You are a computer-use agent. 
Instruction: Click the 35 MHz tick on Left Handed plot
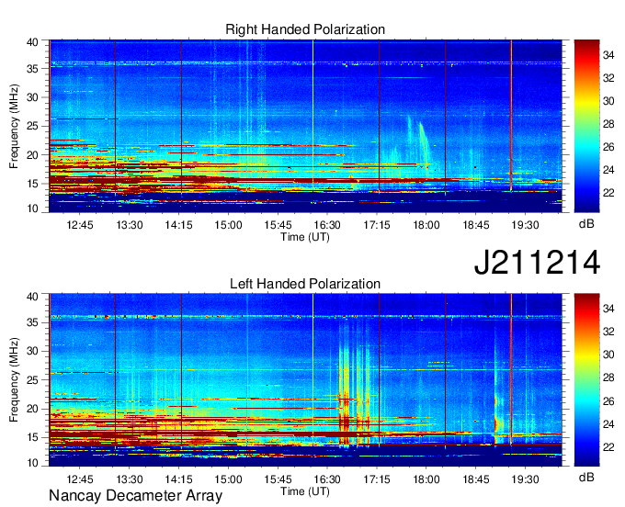(32, 322)
